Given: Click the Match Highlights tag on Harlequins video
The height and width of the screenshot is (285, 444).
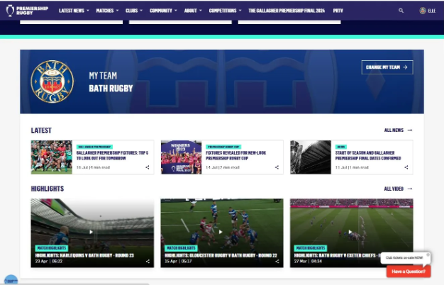Looking at the screenshot, I should coord(52,248).
